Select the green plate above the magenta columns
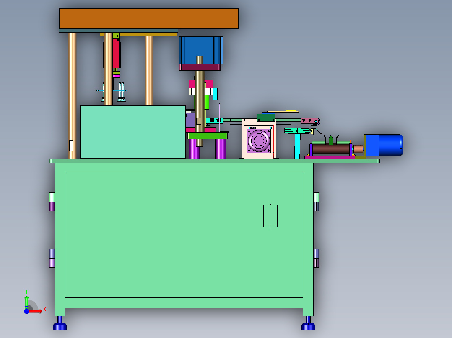This screenshot has height=338, width=452. pos(208,136)
